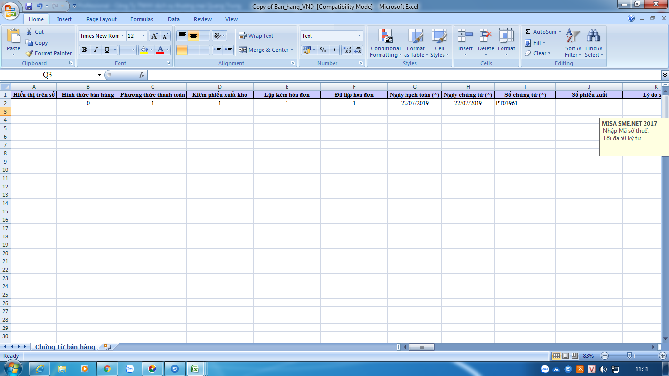Open Excel from the Windows taskbar
The image size is (669, 376).
pos(194,369)
